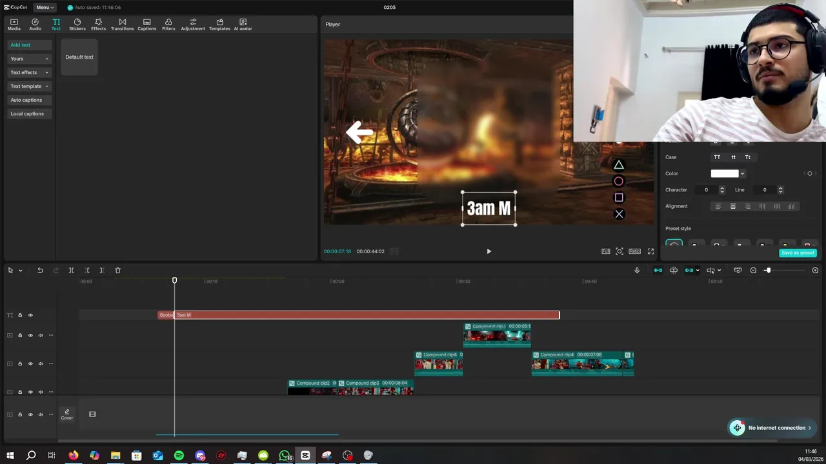
Task: Open Firefox from the taskbar
Action: tap(74, 456)
